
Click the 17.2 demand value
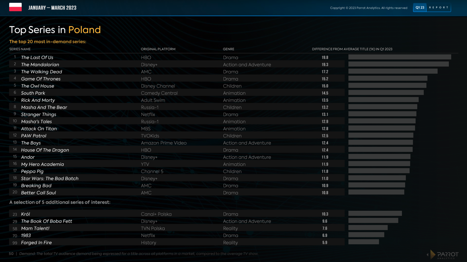[325, 72]
